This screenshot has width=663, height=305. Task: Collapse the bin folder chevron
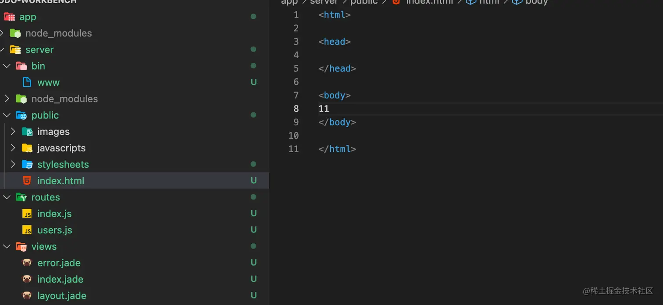(x=7, y=66)
